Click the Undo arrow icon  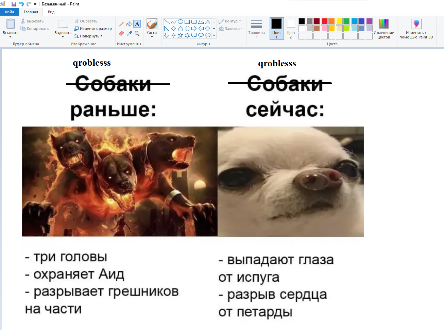(21, 4)
